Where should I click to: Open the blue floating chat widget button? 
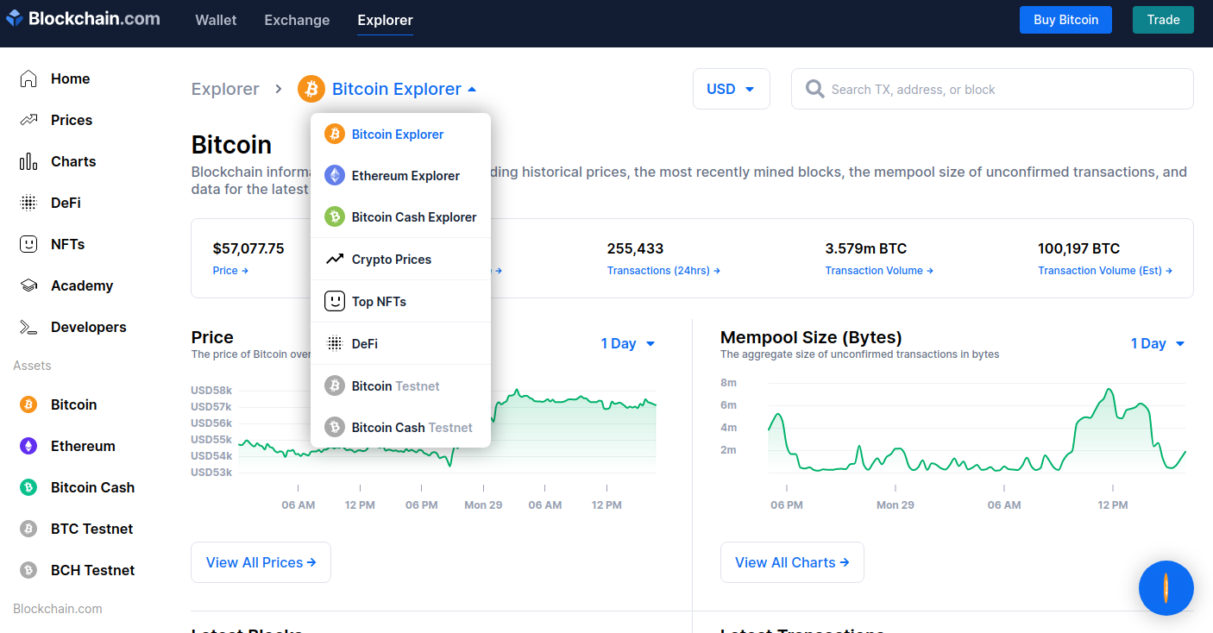tap(1166, 588)
